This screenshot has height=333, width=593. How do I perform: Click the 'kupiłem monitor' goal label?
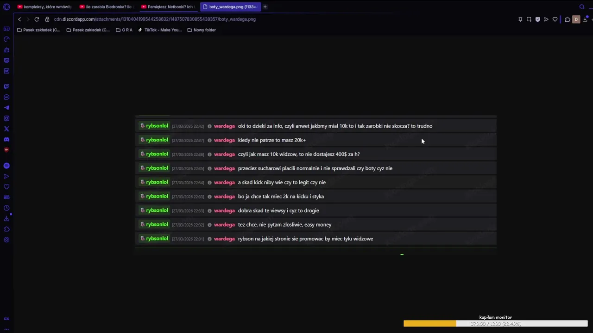[x=496, y=317]
